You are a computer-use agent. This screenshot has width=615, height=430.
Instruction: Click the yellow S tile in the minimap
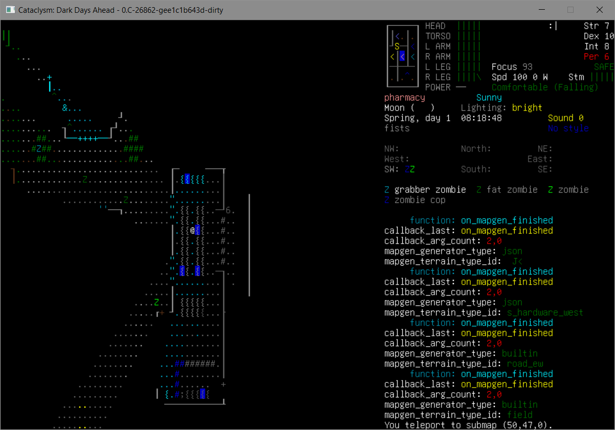397,46
